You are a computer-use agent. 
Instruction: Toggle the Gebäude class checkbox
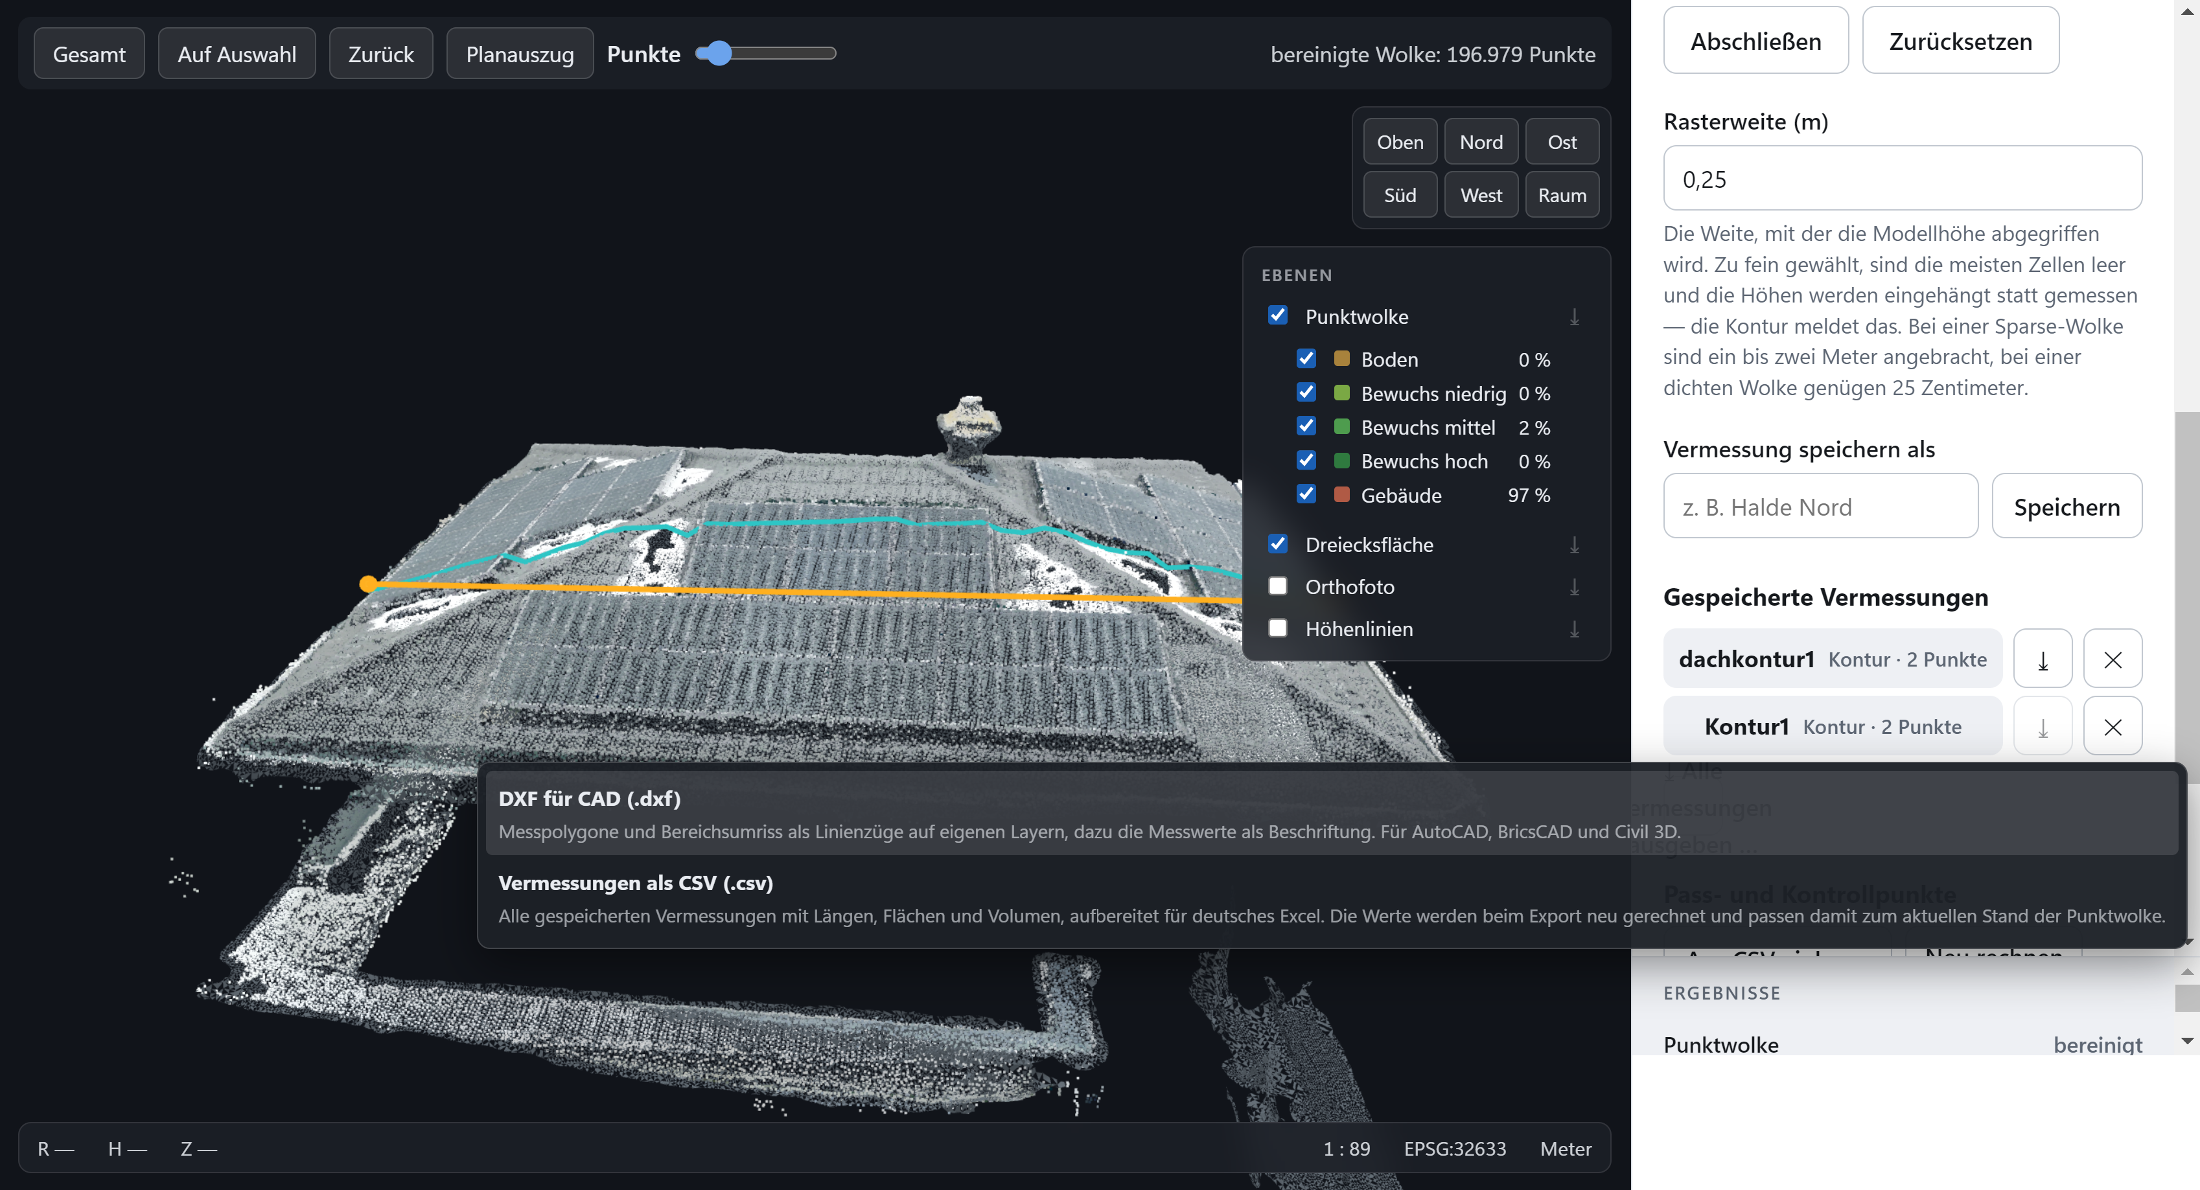(1306, 494)
